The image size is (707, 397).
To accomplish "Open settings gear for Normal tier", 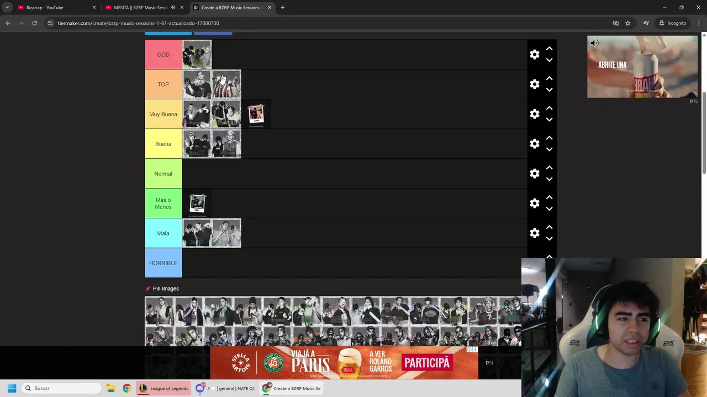I will coord(534,174).
